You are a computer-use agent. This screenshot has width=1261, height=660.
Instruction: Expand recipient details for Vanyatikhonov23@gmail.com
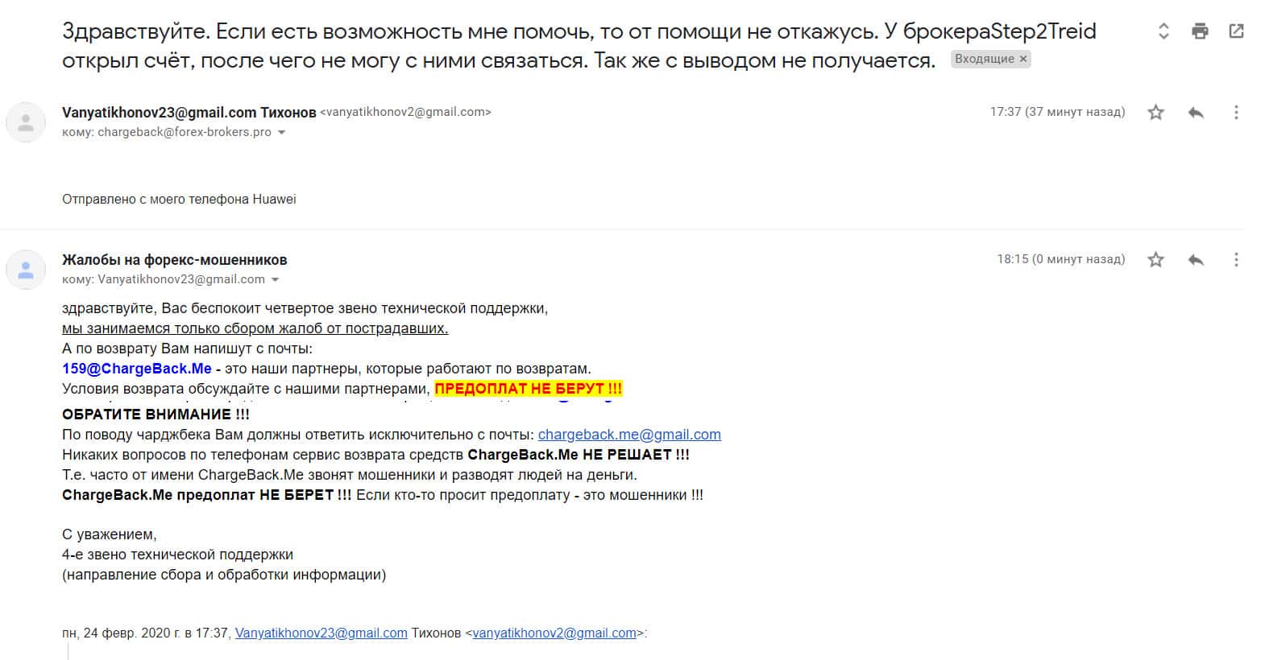tap(275, 280)
